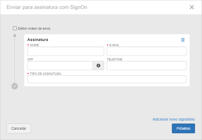Click the Cancelar button

19,128
